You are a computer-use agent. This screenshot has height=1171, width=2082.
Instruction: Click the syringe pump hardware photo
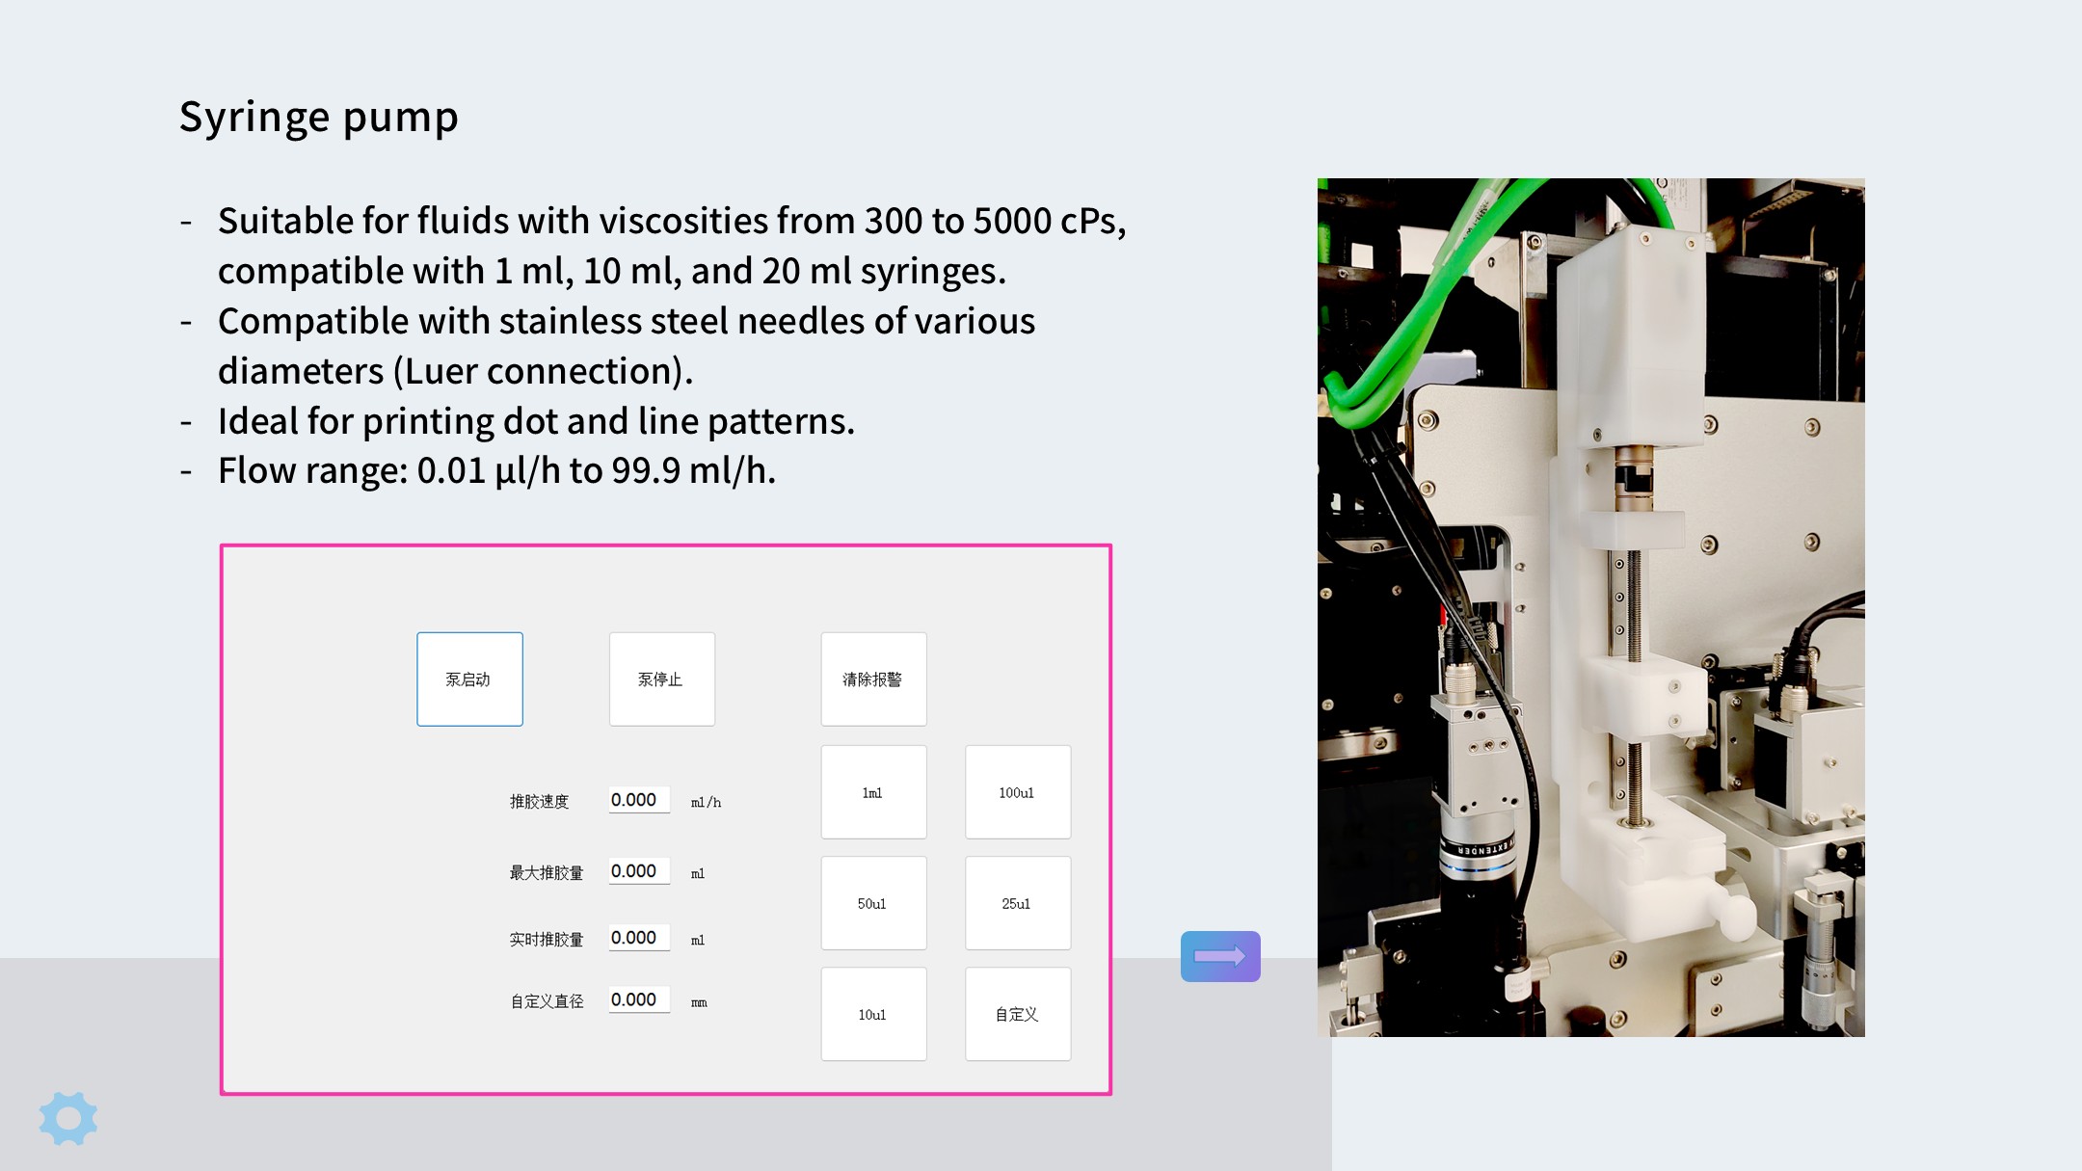tap(1590, 607)
